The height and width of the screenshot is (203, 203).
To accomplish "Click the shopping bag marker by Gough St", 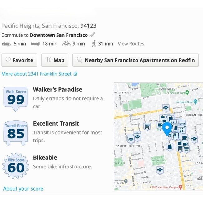I will pyautogui.click(x=170, y=147).
